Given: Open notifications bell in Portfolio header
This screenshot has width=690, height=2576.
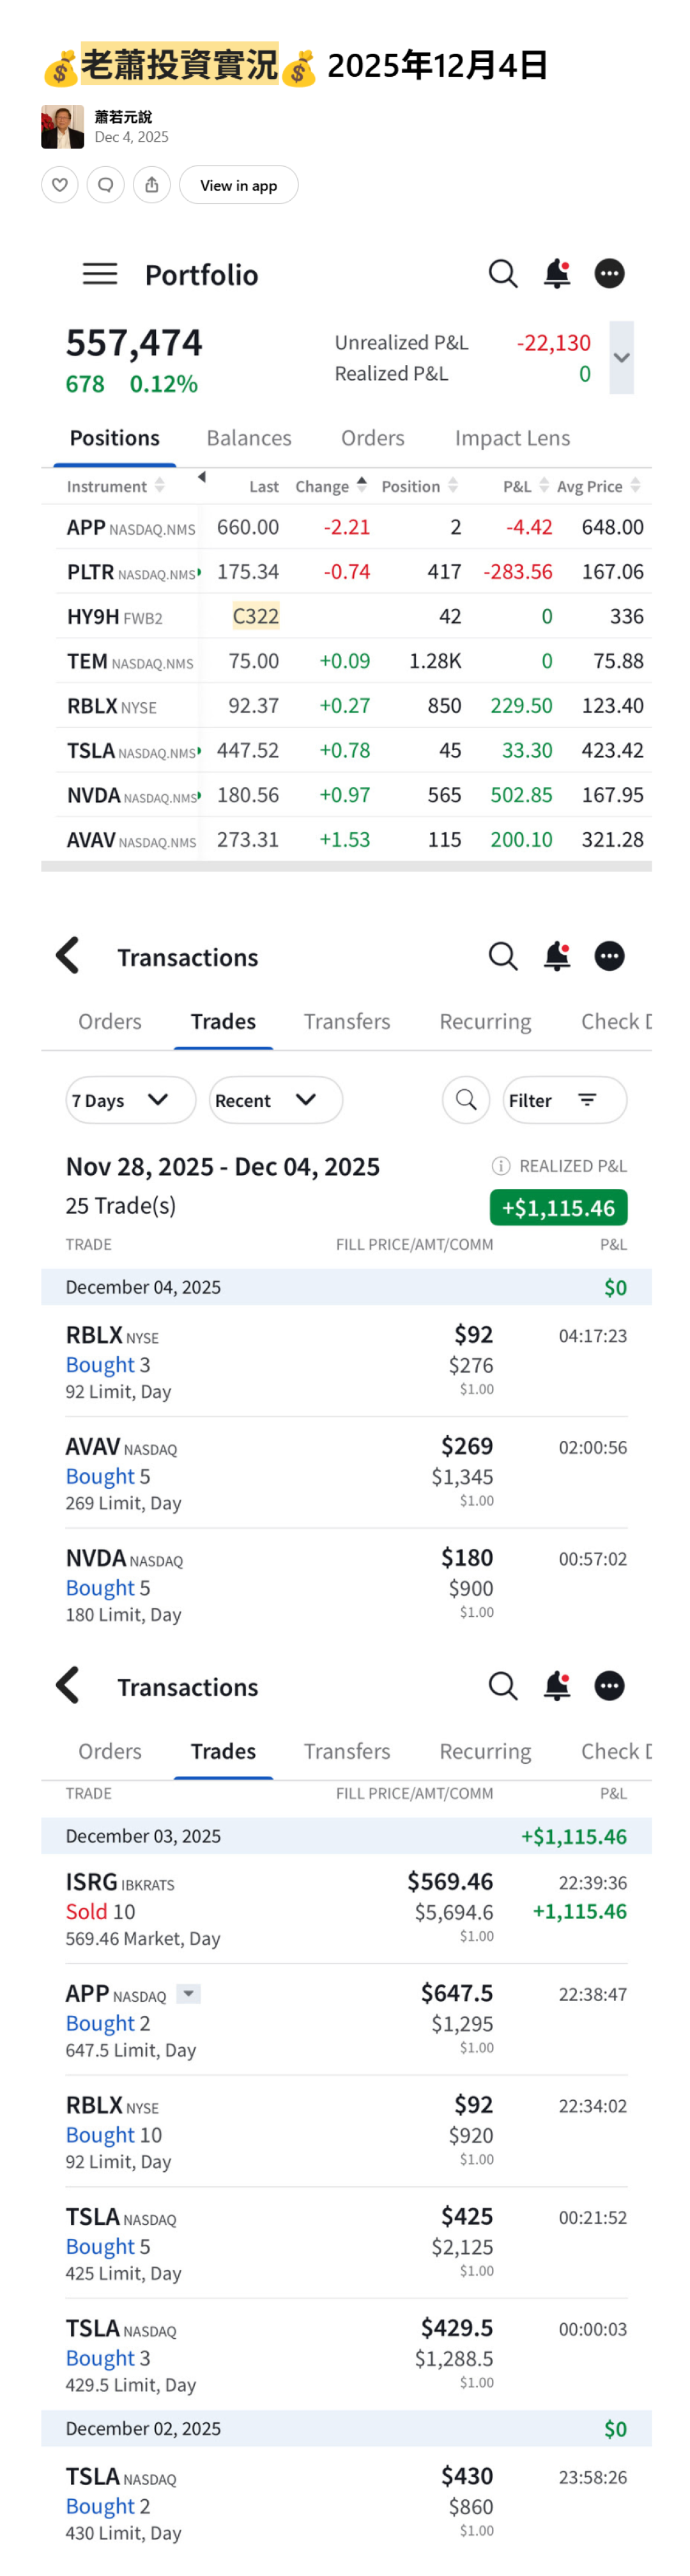Looking at the screenshot, I should (x=556, y=274).
